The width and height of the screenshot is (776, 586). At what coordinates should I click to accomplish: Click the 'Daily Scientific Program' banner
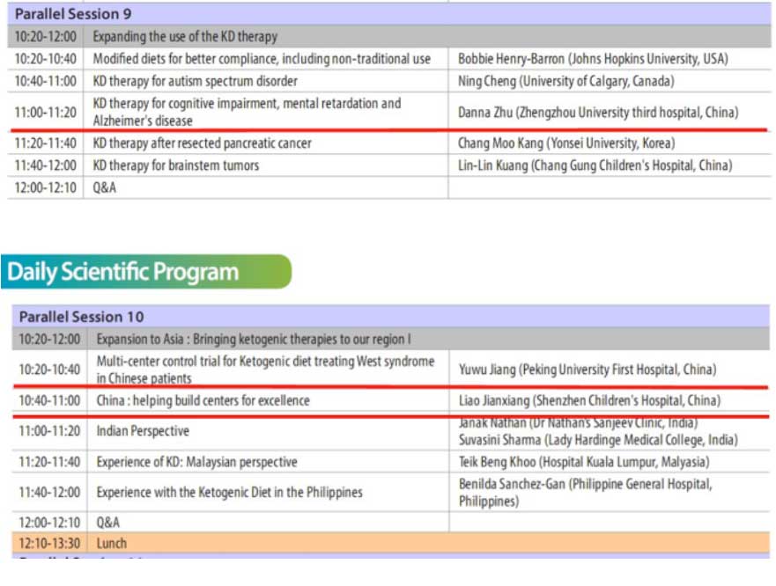[x=146, y=272]
